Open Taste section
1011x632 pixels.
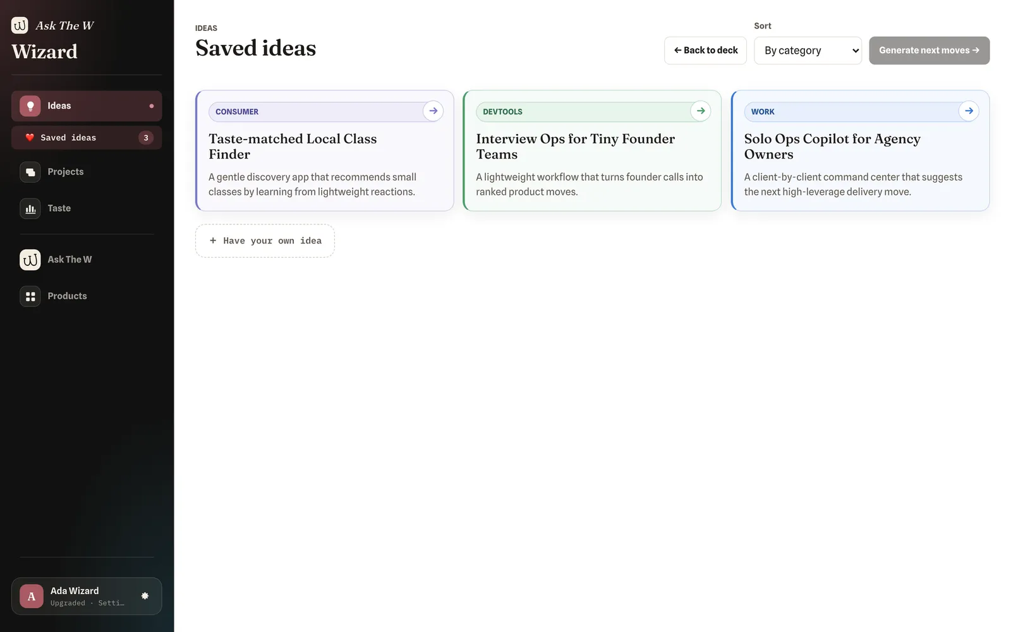click(x=87, y=209)
